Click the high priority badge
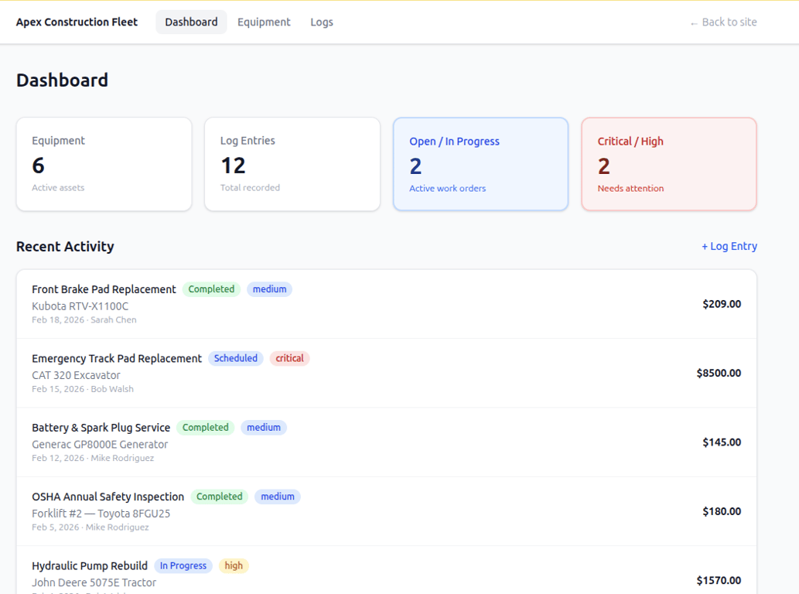 [234, 566]
